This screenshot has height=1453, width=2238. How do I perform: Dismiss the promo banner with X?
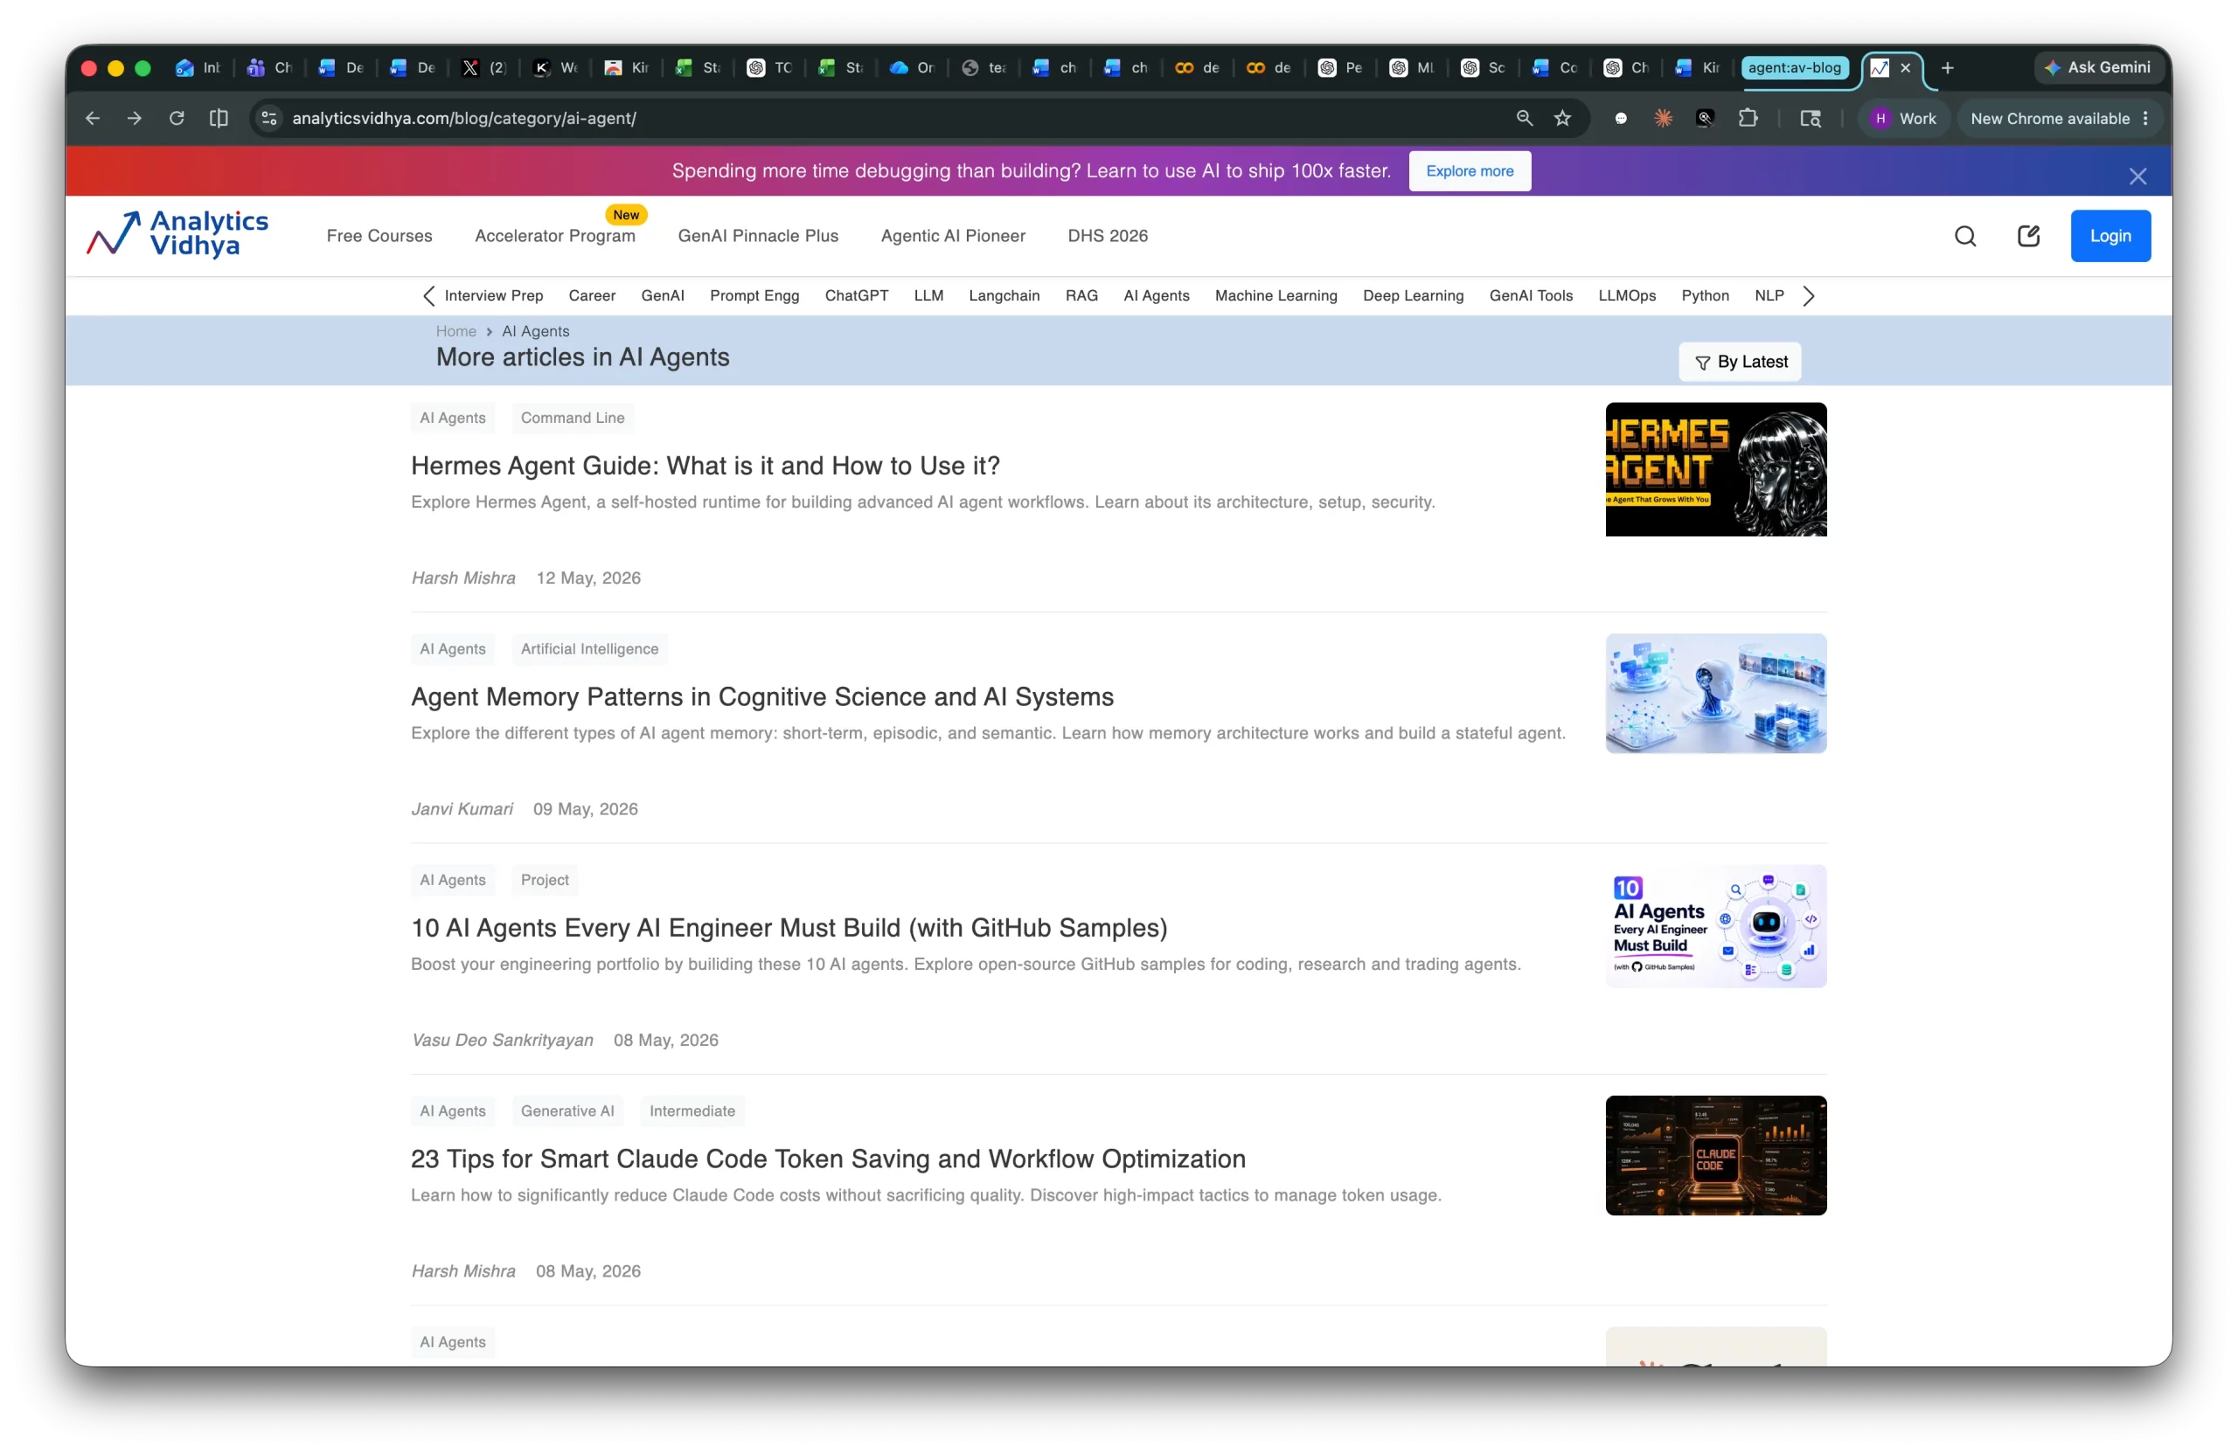tap(2137, 176)
